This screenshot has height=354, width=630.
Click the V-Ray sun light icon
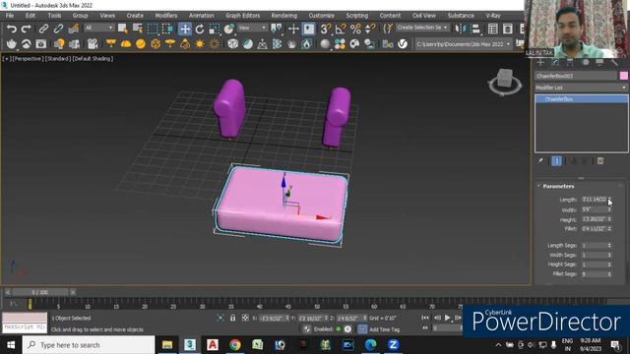click(x=200, y=43)
